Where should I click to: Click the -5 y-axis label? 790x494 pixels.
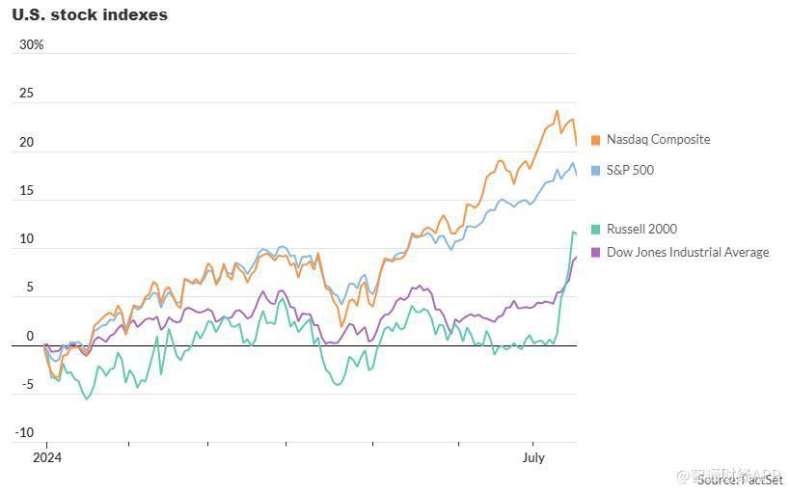pyautogui.click(x=27, y=385)
